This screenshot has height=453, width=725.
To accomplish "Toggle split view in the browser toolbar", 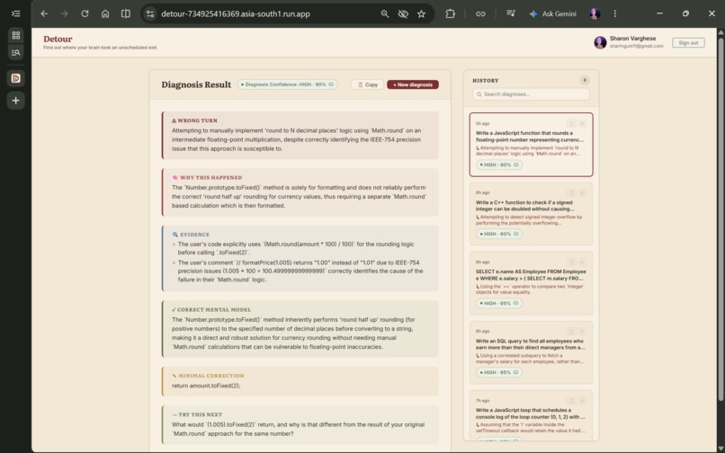I will point(125,13).
